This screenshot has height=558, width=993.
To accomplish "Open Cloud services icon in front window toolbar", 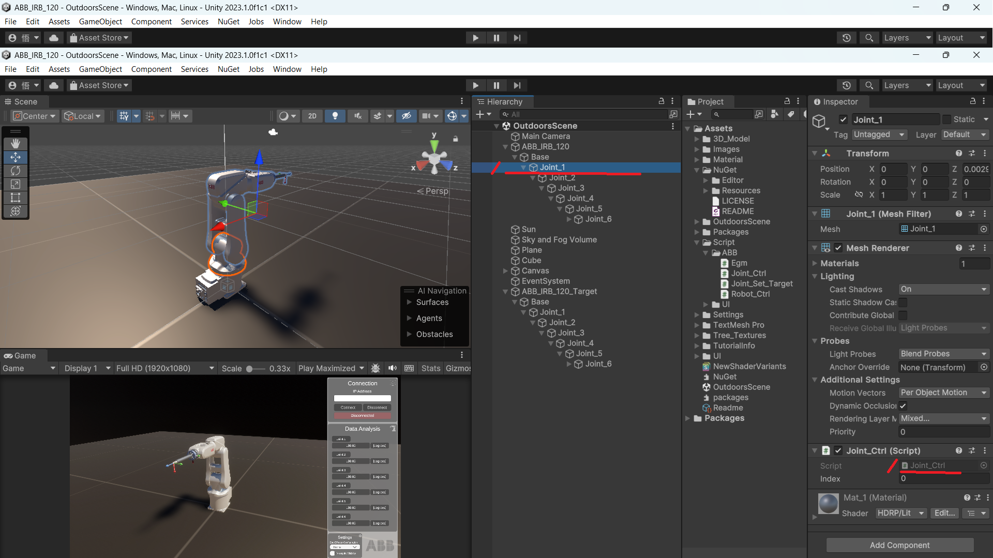I will coord(54,85).
